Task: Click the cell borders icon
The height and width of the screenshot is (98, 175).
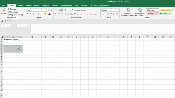Action: click(39, 14)
